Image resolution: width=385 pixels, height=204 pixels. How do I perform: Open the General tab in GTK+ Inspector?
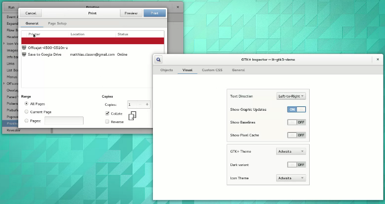(x=238, y=70)
